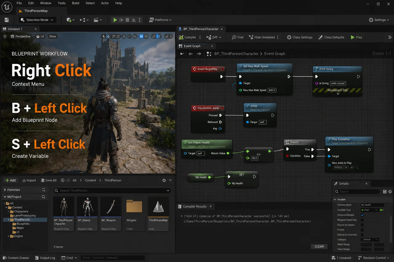Select the viewport rotate gizmo icon
This screenshot has width=394, height=262.
[114, 36]
